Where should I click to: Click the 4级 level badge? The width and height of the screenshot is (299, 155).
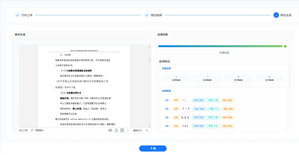(167, 126)
